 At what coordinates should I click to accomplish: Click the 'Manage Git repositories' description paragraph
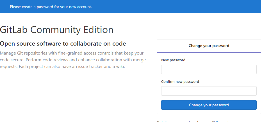[73, 60]
